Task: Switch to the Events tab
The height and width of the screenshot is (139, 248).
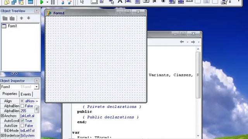Action: (x=26, y=94)
